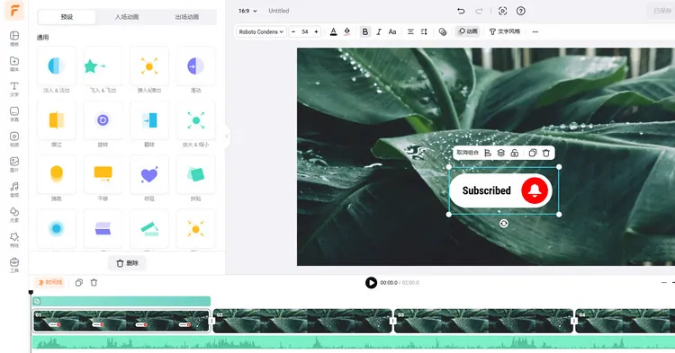The height and width of the screenshot is (353, 675).
Task: Toggle italic formatting for the text
Action: 379,31
